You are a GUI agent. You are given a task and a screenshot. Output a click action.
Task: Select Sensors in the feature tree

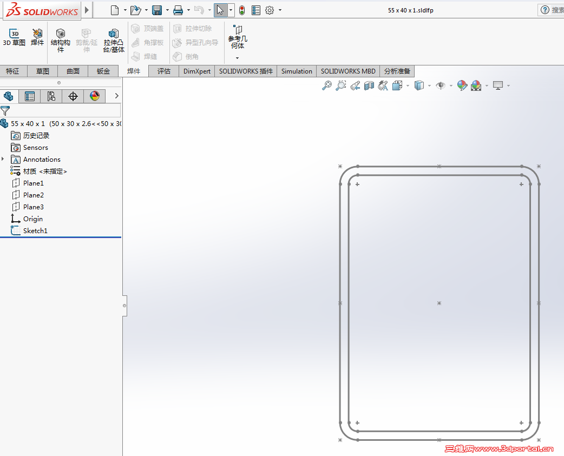[36, 147]
